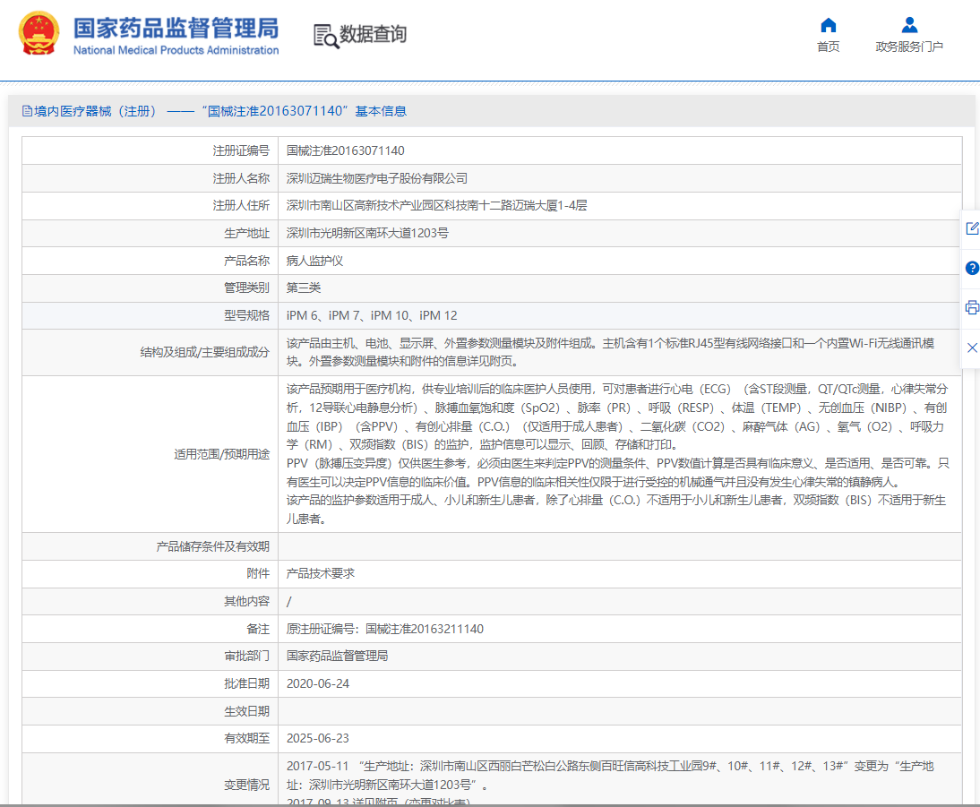Click the 注册人名称 row label
Viewport: 980px width, 807px height.
[241, 178]
